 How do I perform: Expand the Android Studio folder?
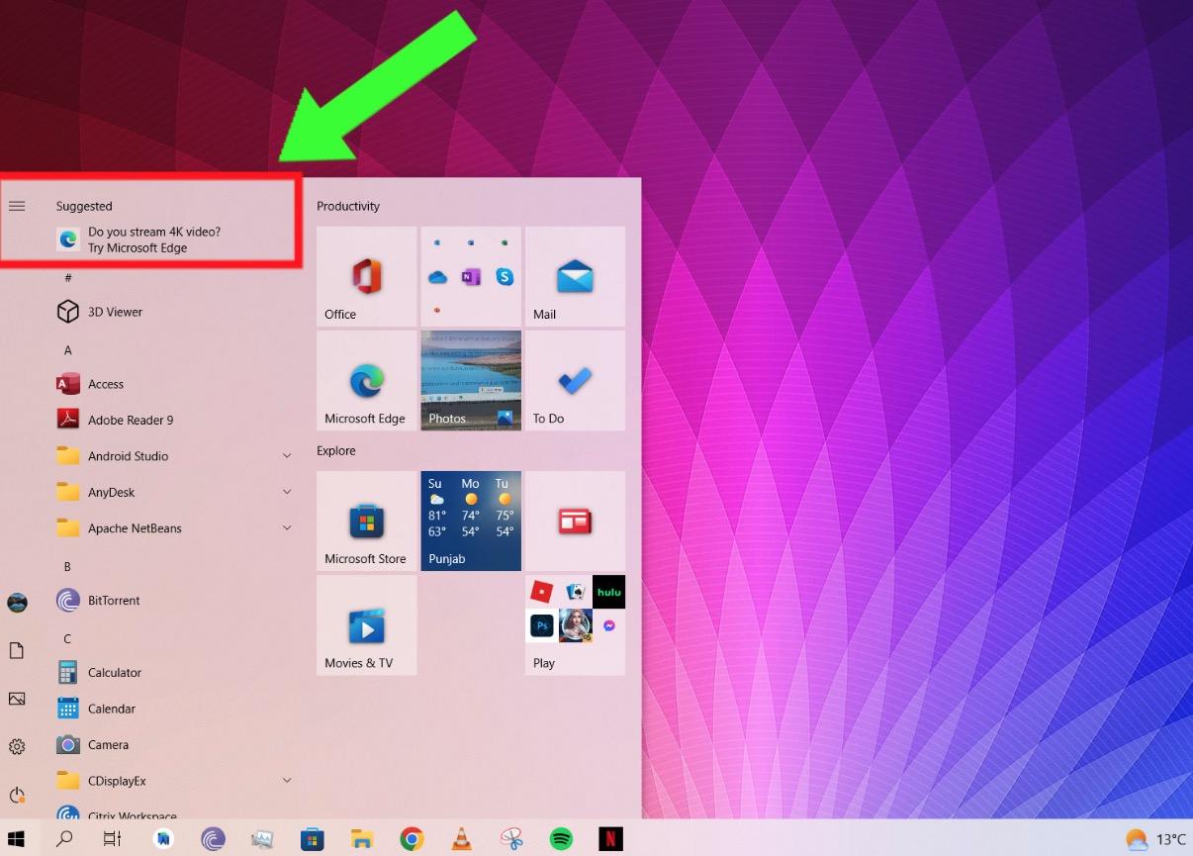coord(173,456)
